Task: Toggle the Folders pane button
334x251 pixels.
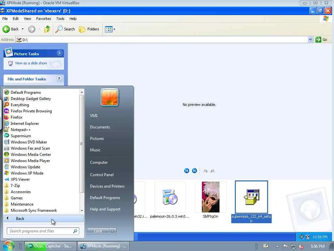Action: [x=89, y=29]
